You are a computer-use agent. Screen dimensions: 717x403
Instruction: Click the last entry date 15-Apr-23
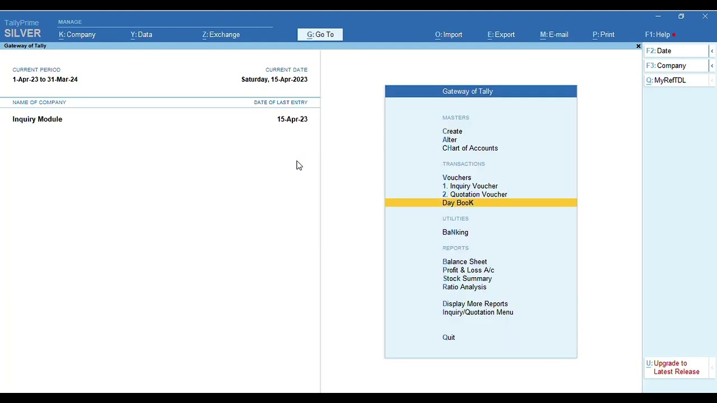click(292, 119)
